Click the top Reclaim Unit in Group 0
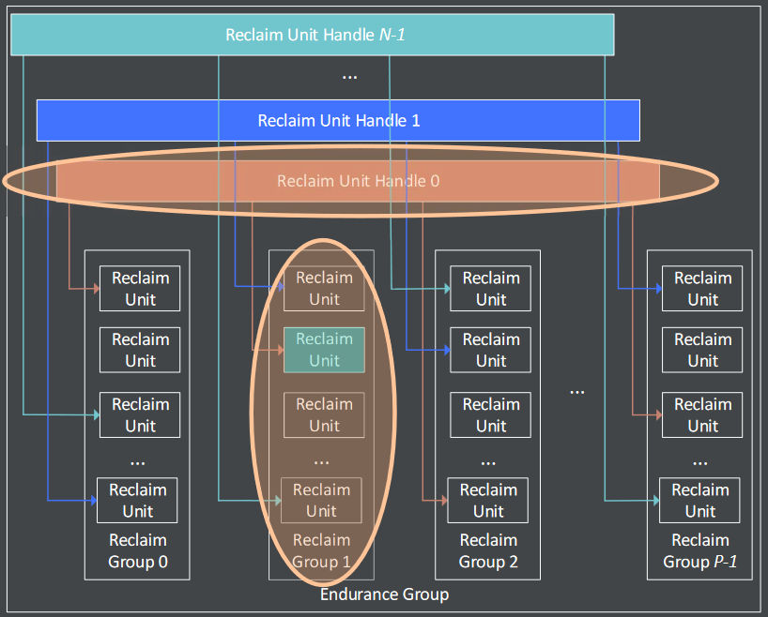768x617 pixels. 140,289
